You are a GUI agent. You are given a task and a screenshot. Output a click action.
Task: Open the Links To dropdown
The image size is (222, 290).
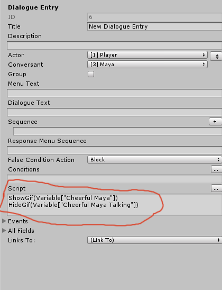[x=154, y=240]
